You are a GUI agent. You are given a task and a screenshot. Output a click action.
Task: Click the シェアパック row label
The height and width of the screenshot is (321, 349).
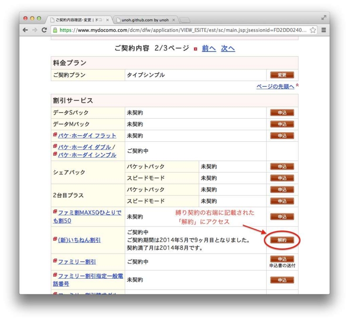pyautogui.click(x=69, y=172)
